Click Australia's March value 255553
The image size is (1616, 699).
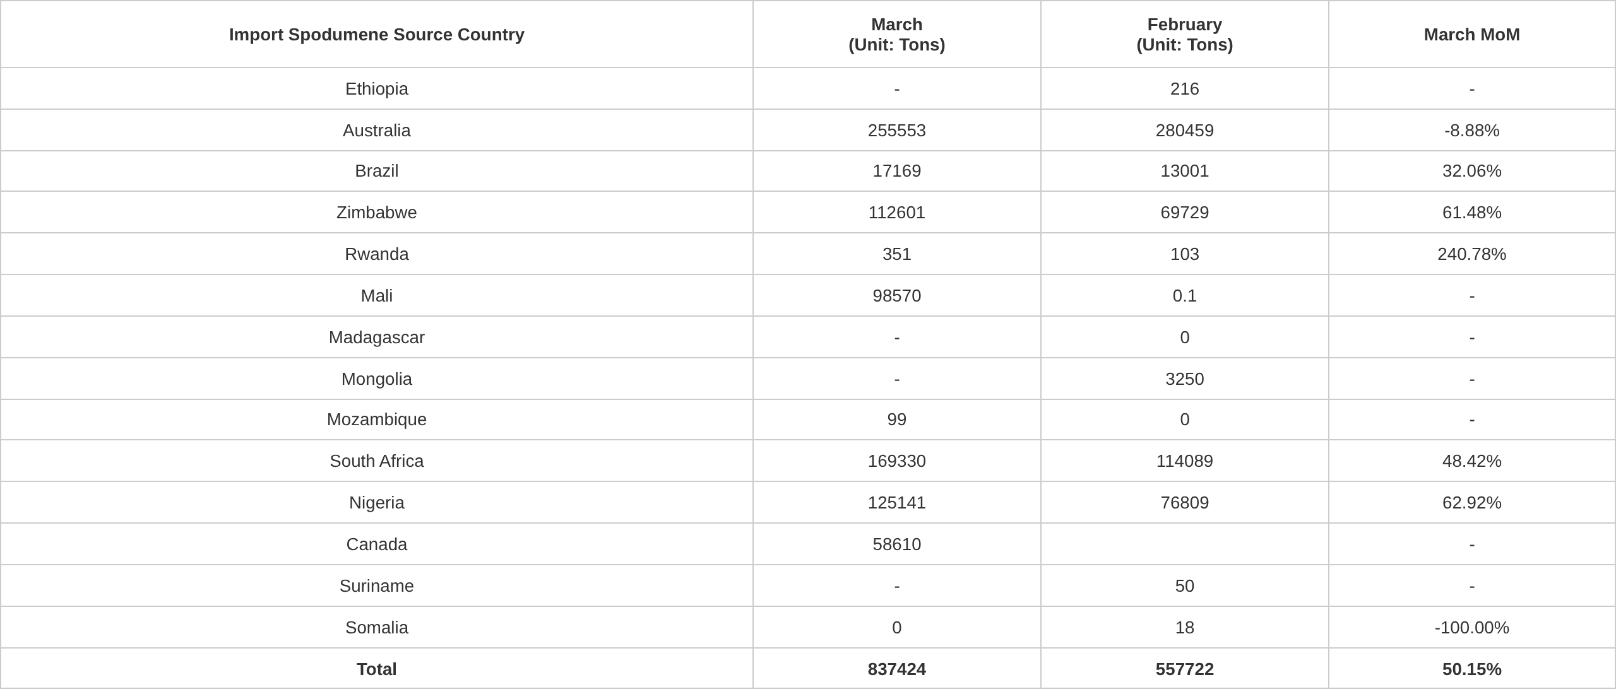pyautogui.click(x=896, y=131)
